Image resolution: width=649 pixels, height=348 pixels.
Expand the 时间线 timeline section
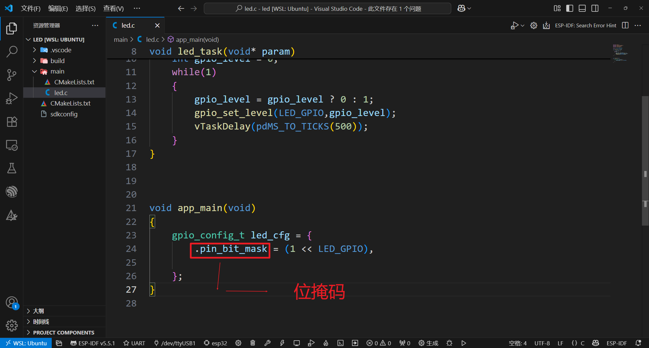pos(28,322)
